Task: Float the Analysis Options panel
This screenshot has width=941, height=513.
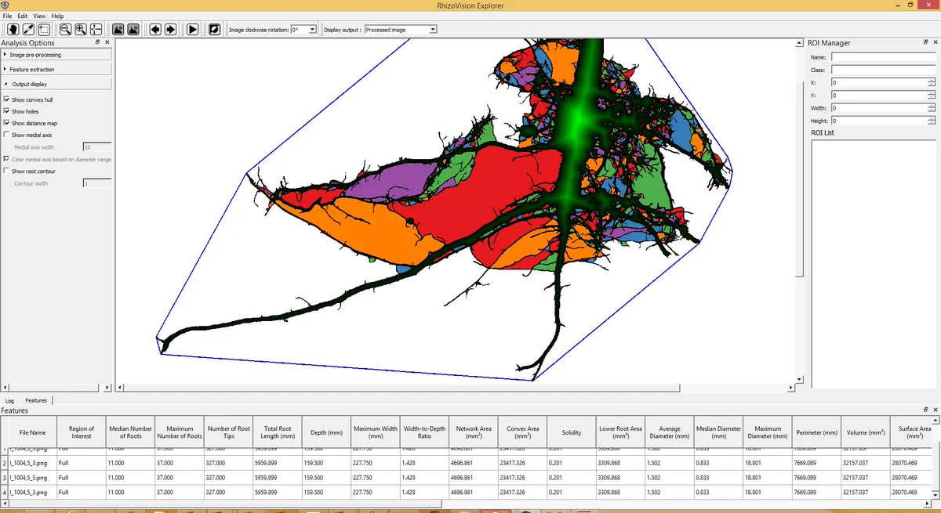Action: point(98,42)
